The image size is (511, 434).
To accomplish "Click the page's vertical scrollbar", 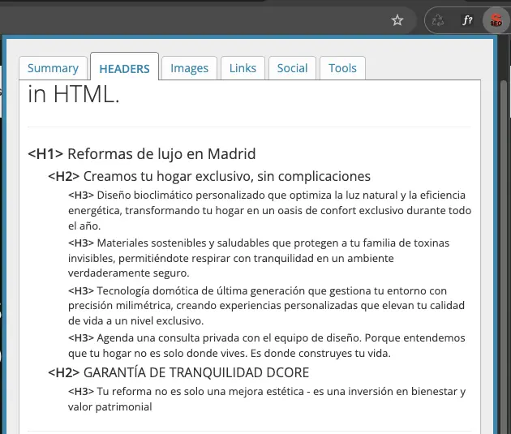I will 504,243.
